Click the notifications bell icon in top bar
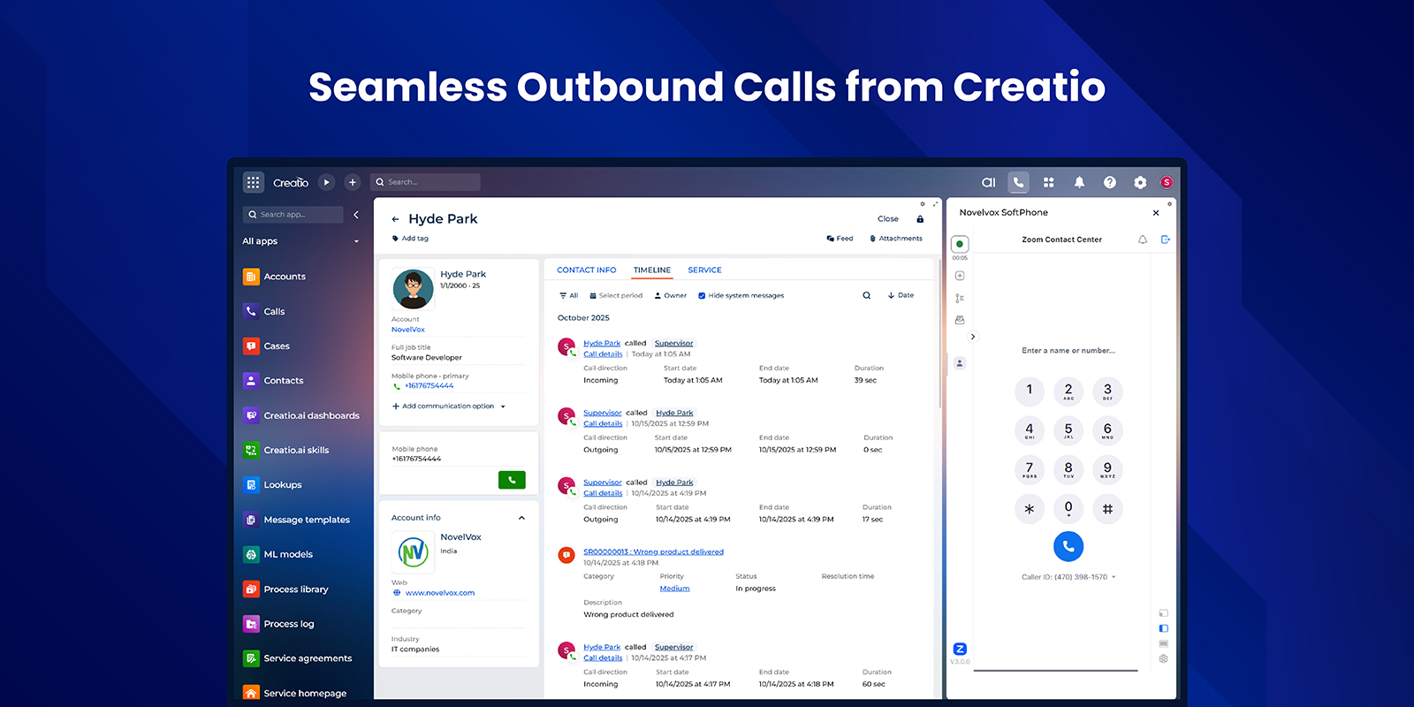Screen dimensions: 1414x707 1079,182
